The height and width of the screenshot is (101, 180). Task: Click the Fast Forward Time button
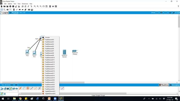16,85
